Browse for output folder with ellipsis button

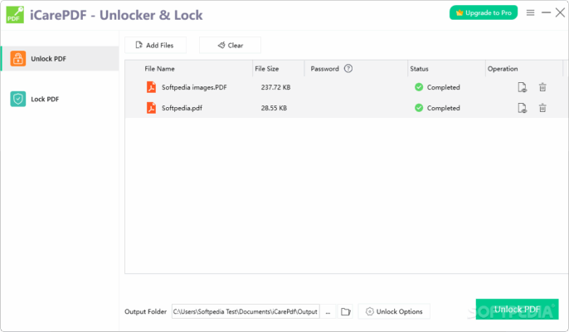point(328,311)
